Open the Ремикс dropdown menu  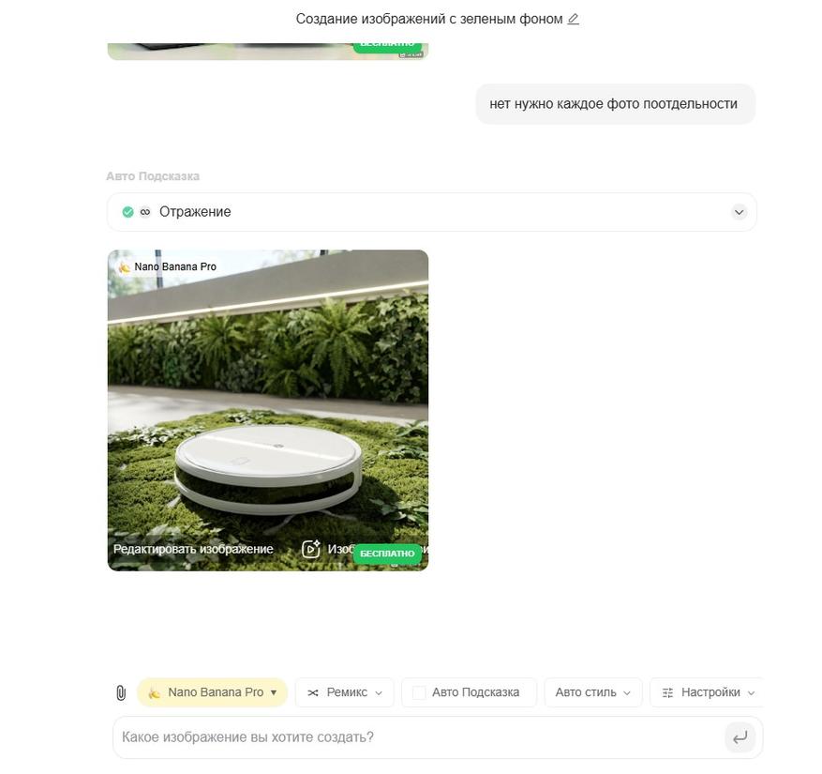(344, 692)
